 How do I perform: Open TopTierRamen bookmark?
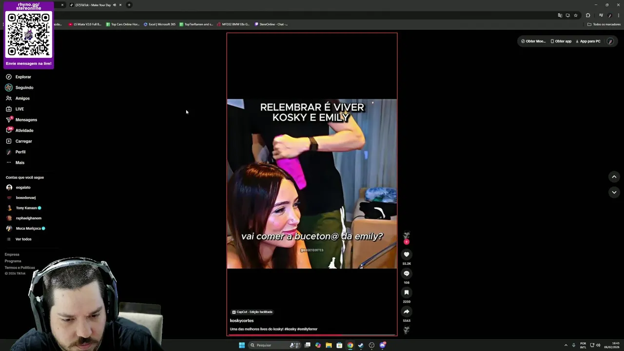tap(196, 24)
